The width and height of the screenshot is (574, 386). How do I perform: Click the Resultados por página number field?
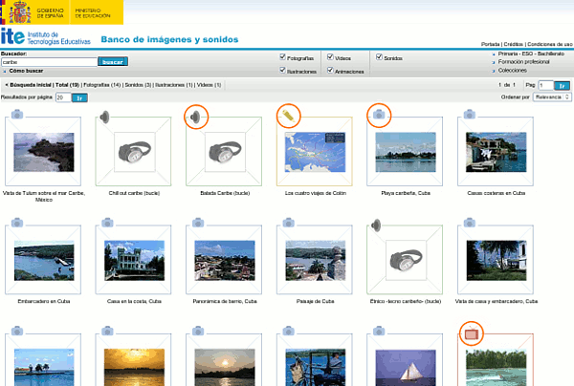point(63,97)
